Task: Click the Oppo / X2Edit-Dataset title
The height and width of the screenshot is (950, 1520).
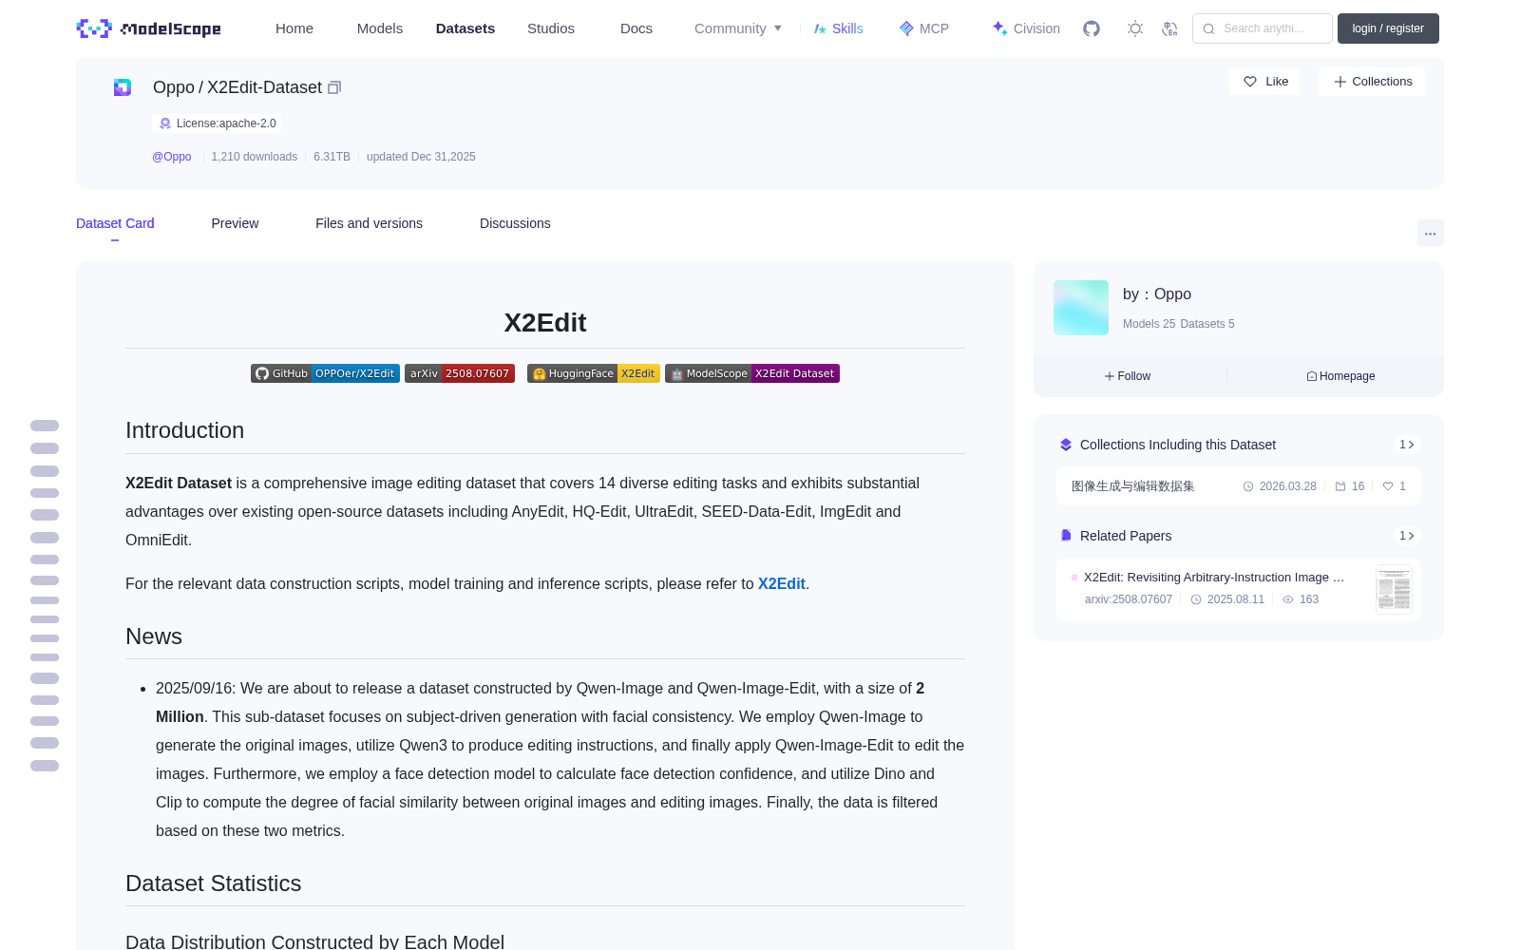Action: [237, 87]
